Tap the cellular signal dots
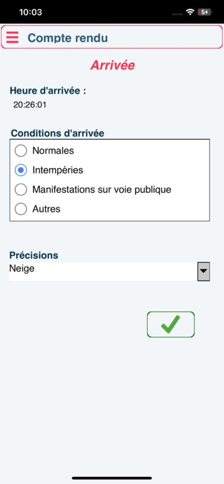The width and height of the screenshot is (224, 484). 177,14
